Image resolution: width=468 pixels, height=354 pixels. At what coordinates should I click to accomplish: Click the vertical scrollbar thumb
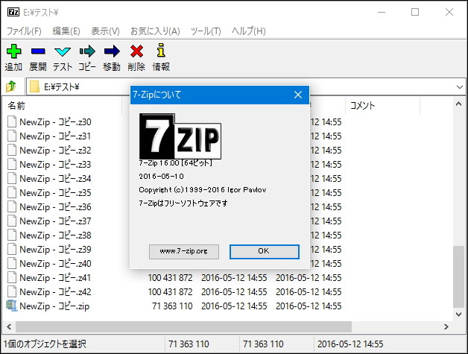tap(459, 276)
